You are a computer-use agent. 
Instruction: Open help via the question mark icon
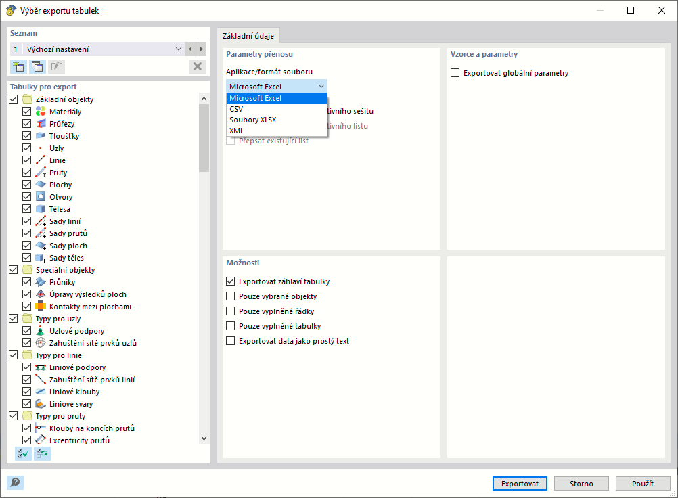pos(15,482)
